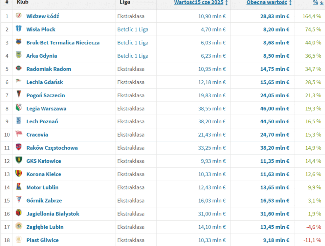325x246 pixels.
Task: Click the Wisła Płock club crest icon
Action: click(19, 29)
